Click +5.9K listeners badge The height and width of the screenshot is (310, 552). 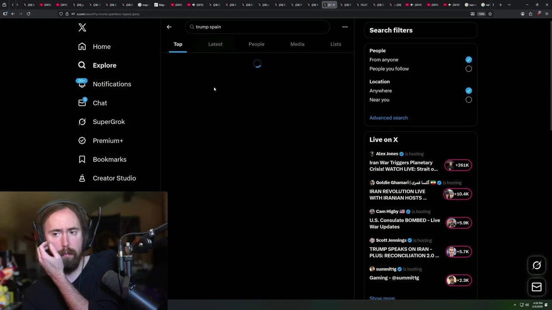pyautogui.click(x=459, y=223)
